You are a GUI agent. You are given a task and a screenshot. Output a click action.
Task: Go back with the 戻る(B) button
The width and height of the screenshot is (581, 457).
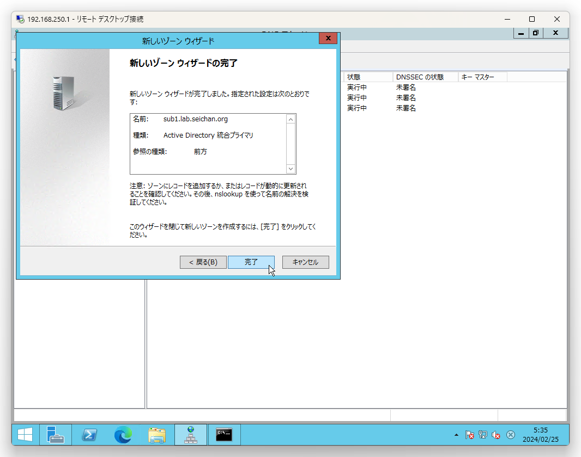[x=203, y=262]
